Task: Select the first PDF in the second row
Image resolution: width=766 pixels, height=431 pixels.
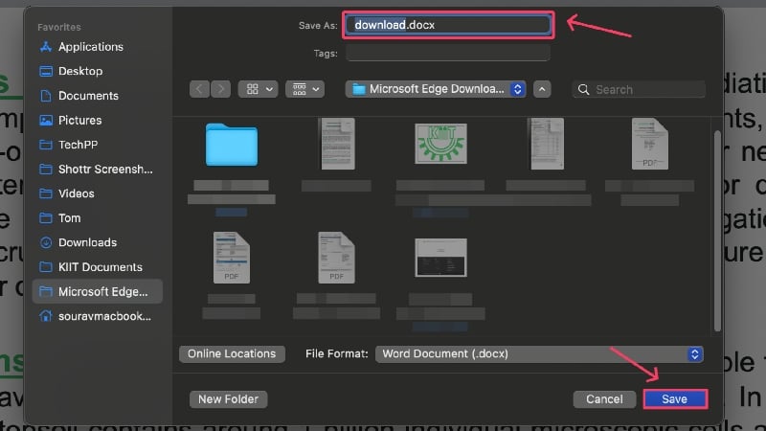Action: (232, 258)
